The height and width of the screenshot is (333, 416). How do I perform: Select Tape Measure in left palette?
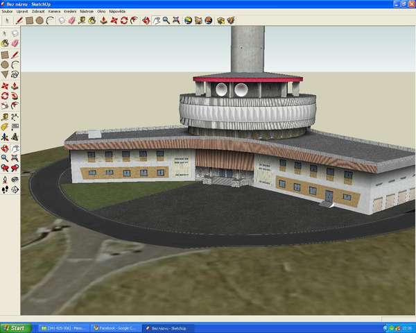5,117
